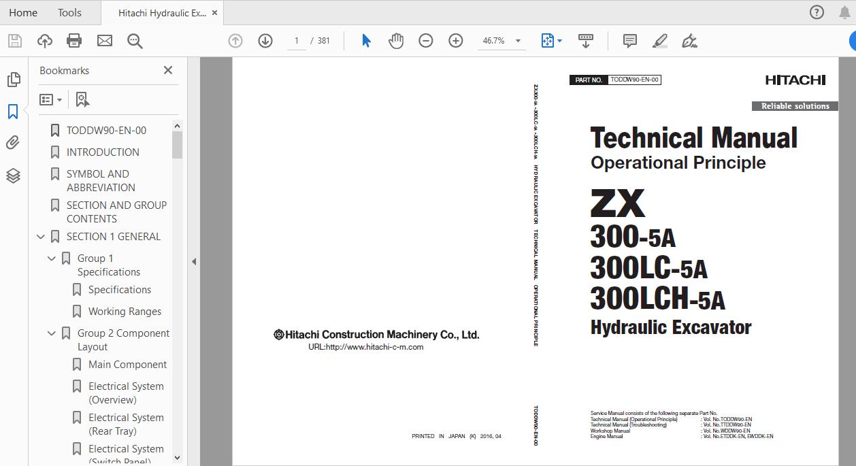The height and width of the screenshot is (466, 856).
Task: Click the bookmarks panel scrollbar thumb
Action: tap(178, 144)
